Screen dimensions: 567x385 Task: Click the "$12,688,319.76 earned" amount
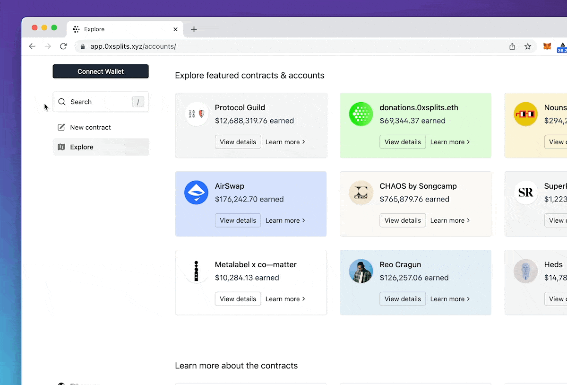click(254, 121)
